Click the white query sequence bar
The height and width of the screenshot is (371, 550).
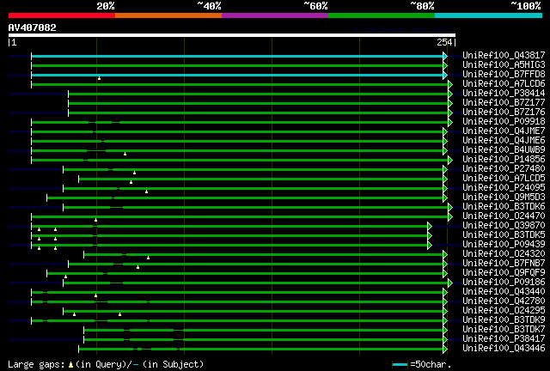(x=232, y=35)
